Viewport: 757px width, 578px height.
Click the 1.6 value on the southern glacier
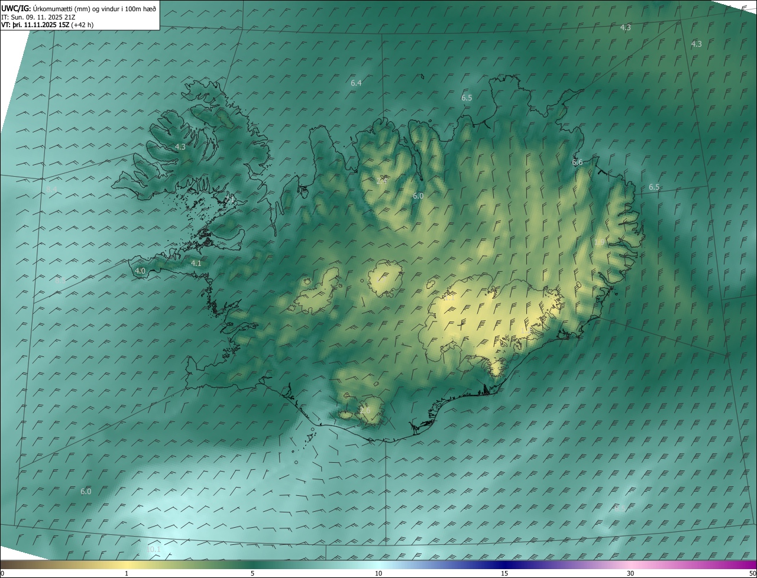click(365, 410)
